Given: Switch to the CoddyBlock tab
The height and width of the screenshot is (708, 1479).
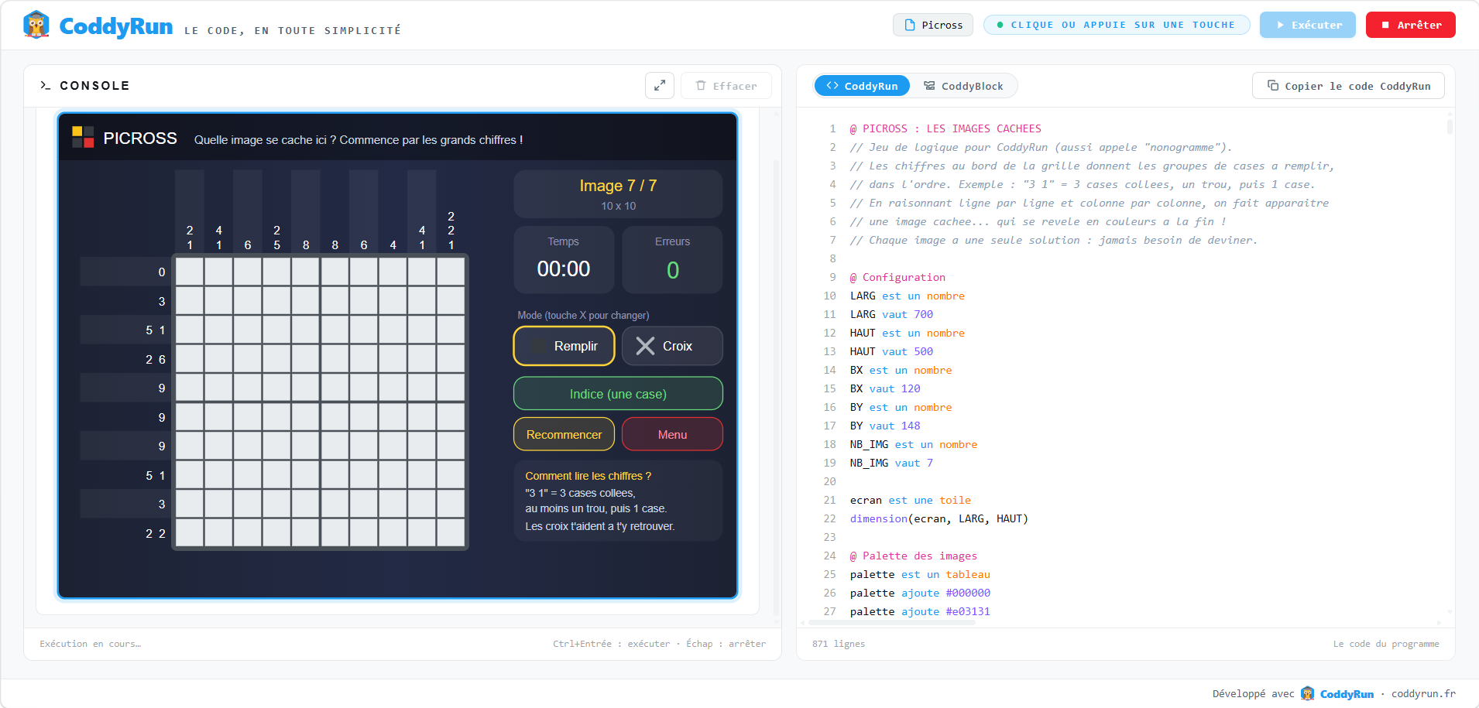Looking at the screenshot, I should click(963, 86).
